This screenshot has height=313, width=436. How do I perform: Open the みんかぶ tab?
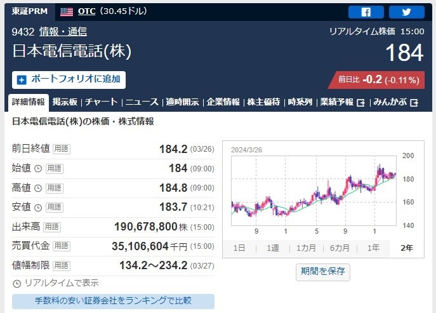(390, 102)
